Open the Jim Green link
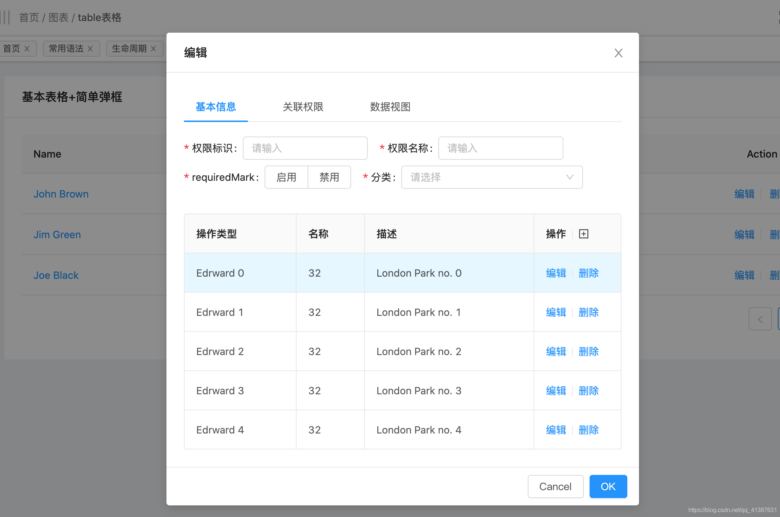The height and width of the screenshot is (517, 780). coord(57,235)
